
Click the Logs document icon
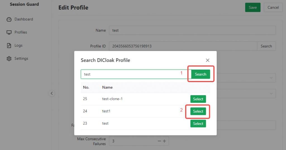(9, 45)
